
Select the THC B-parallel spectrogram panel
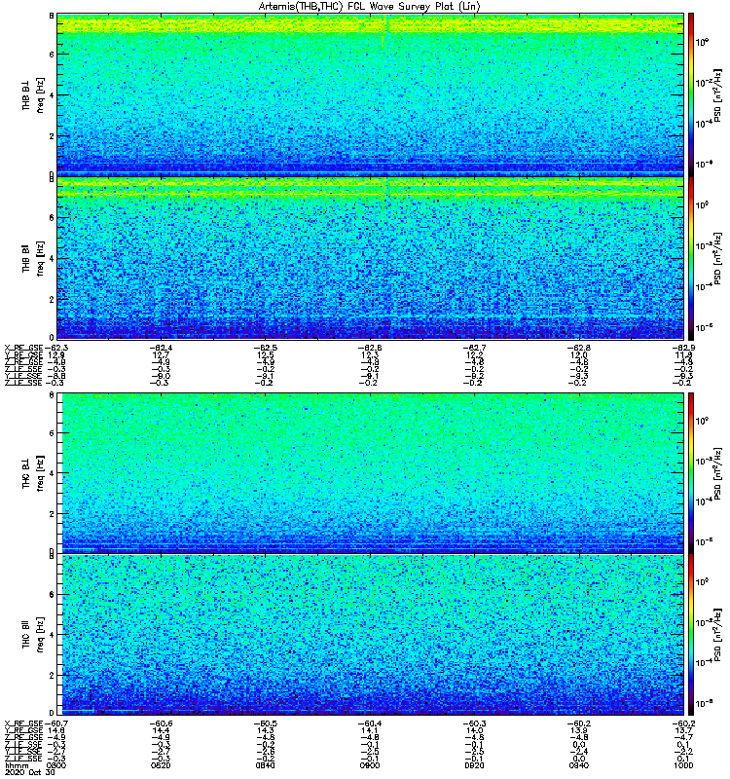pyautogui.click(x=371, y=635)
